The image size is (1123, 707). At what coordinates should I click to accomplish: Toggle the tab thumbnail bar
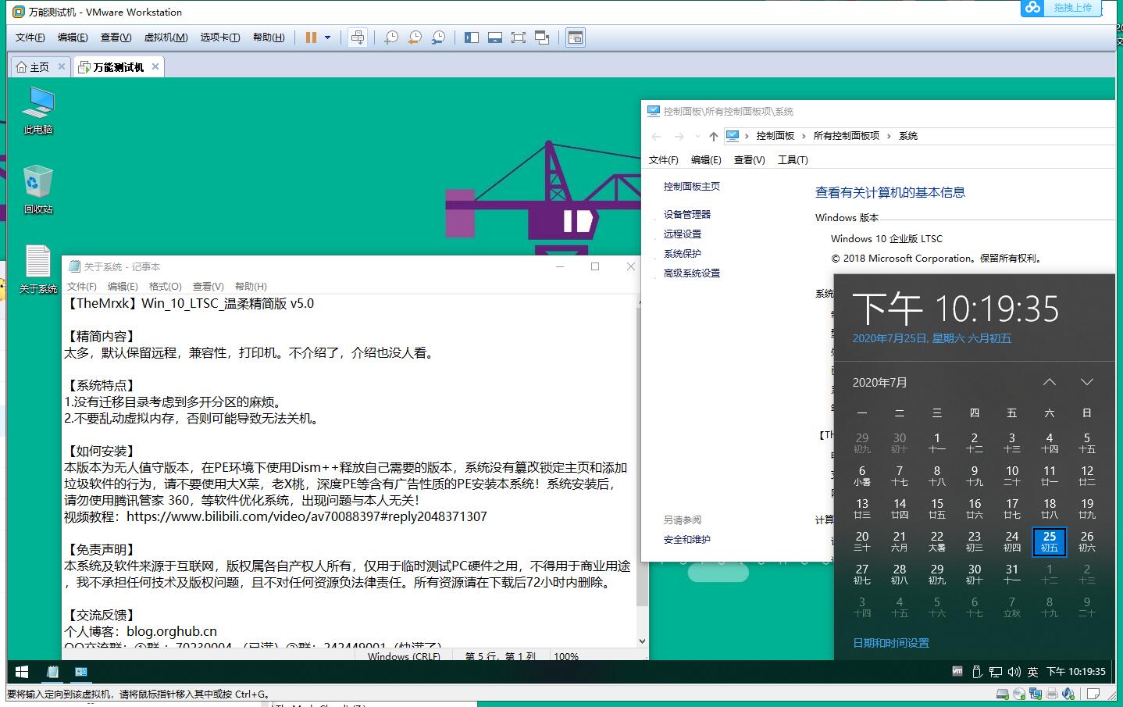[x=495, y=37]
